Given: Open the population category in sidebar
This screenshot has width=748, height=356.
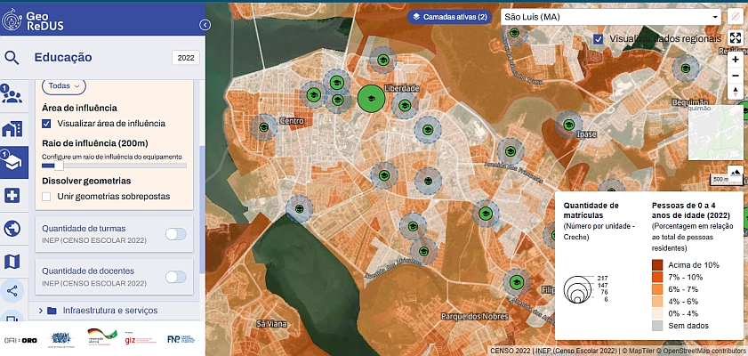Looking at the screenshot, I should tap(12, 95).
